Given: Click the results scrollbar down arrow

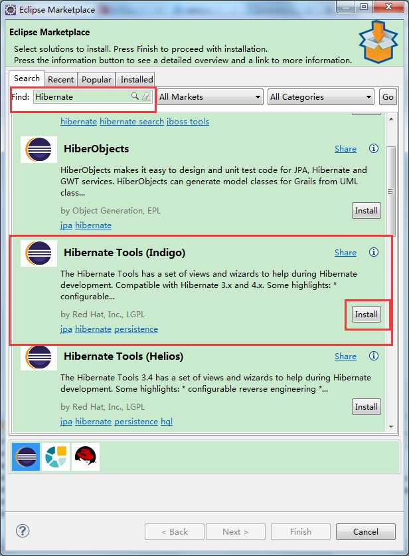Looking at the screenshot, I should click(x=391, y=426).
